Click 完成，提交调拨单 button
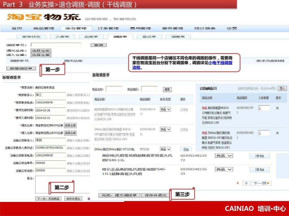This screenshot has height=216, width=289. [119, 195]
